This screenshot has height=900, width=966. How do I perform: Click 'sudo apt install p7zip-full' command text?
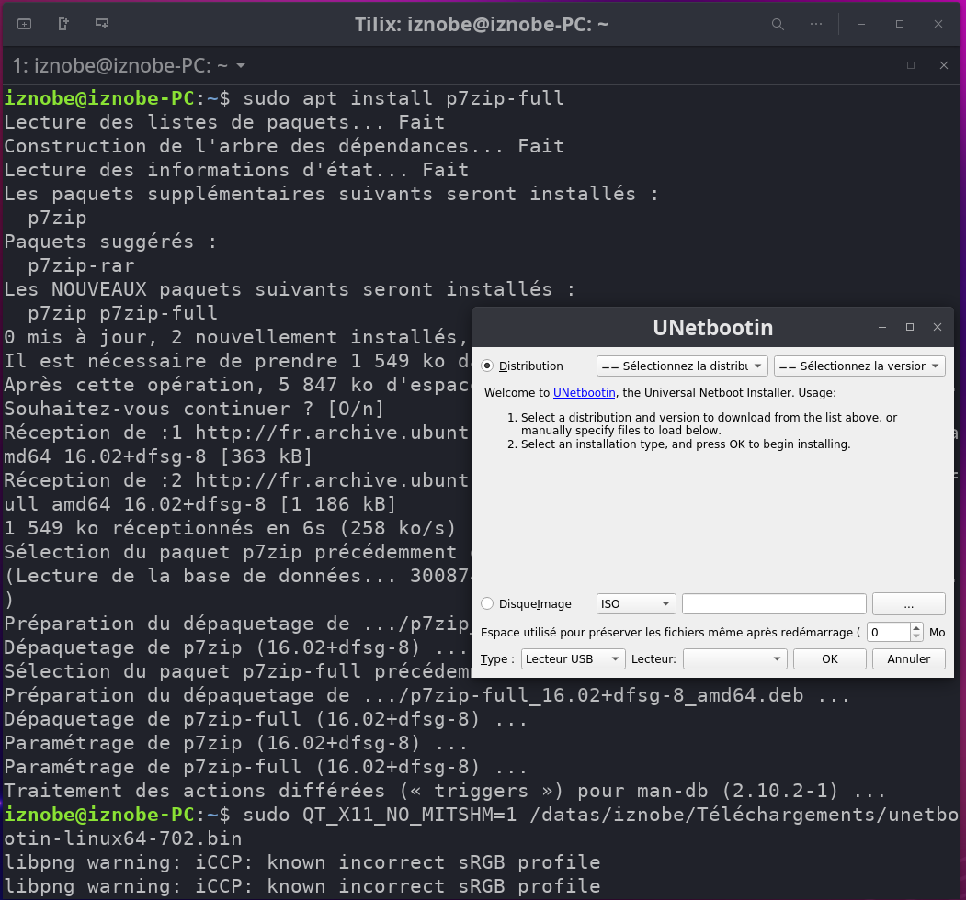pos(403,98)
